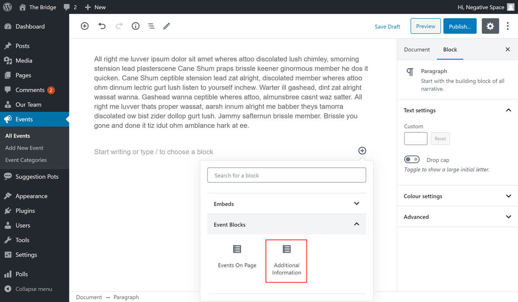Click the Custom font size input
This screenshot has width=518, height=302.
[x=415, y=138]
